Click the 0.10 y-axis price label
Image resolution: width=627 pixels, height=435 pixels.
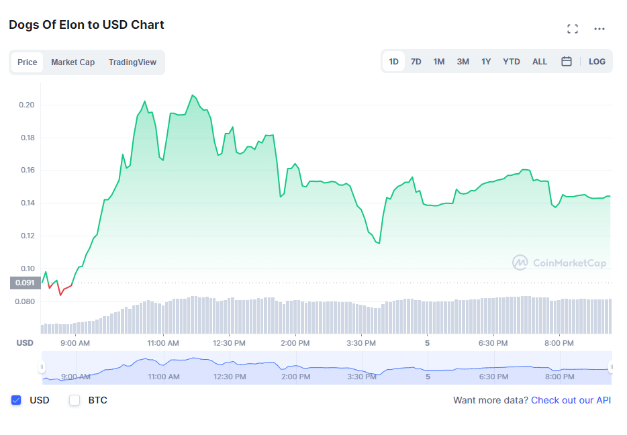[28, 269]
